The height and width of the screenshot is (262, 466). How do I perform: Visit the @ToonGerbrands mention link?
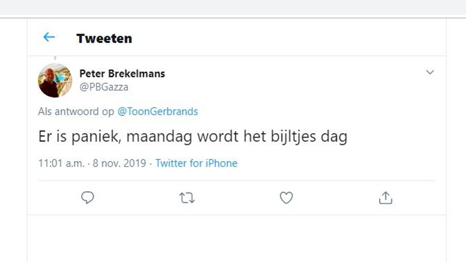[157, 112]
